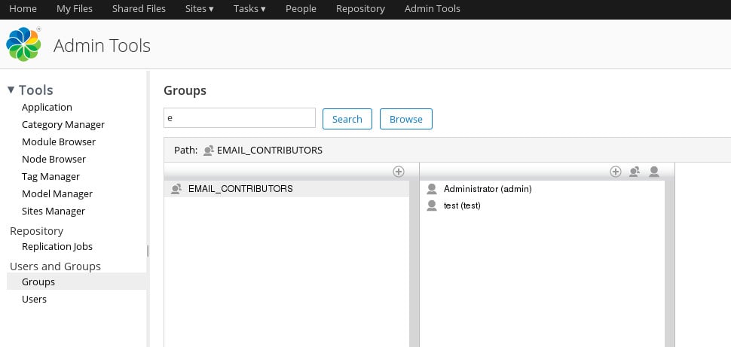The image size is (731, 347).
Task: Open Tag Manager
Action: tap(50, 176)
